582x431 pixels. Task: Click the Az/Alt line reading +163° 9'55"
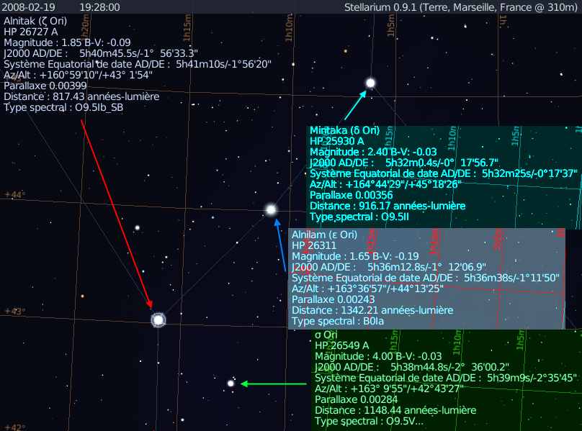click(390, 389)
